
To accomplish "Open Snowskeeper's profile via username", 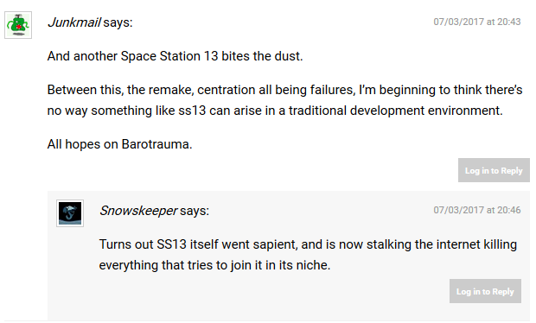I will click(x=138, y=211).
